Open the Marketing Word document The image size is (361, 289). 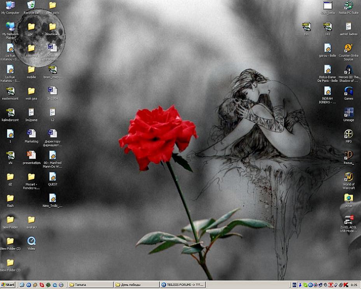click(x=31, y=134)
